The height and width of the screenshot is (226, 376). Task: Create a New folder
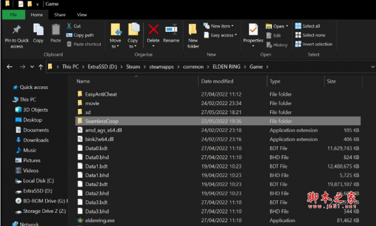click(x=193, y=36)
